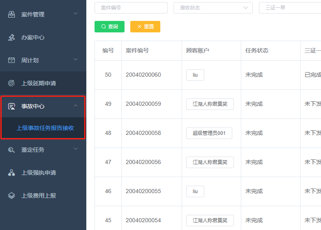Click case number 20040200055
This screenshot has height=230, width=321.
pos(143,191)
